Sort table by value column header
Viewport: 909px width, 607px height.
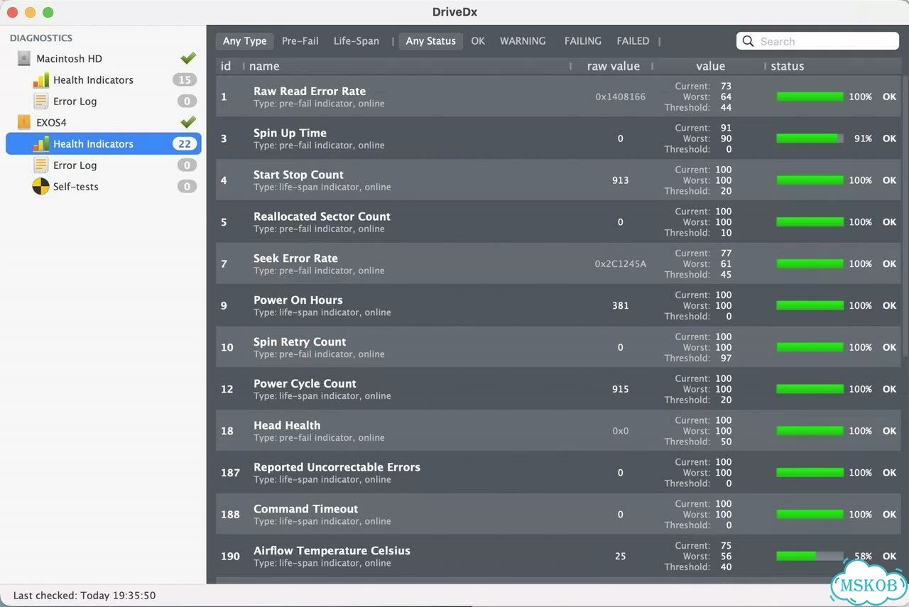(710, 66)
